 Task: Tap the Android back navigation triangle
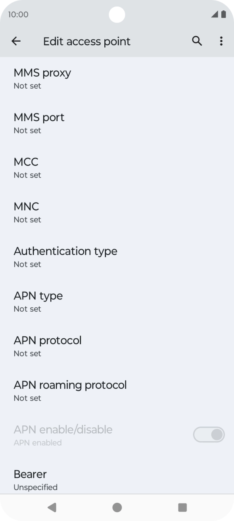click(x=52, y=507)
